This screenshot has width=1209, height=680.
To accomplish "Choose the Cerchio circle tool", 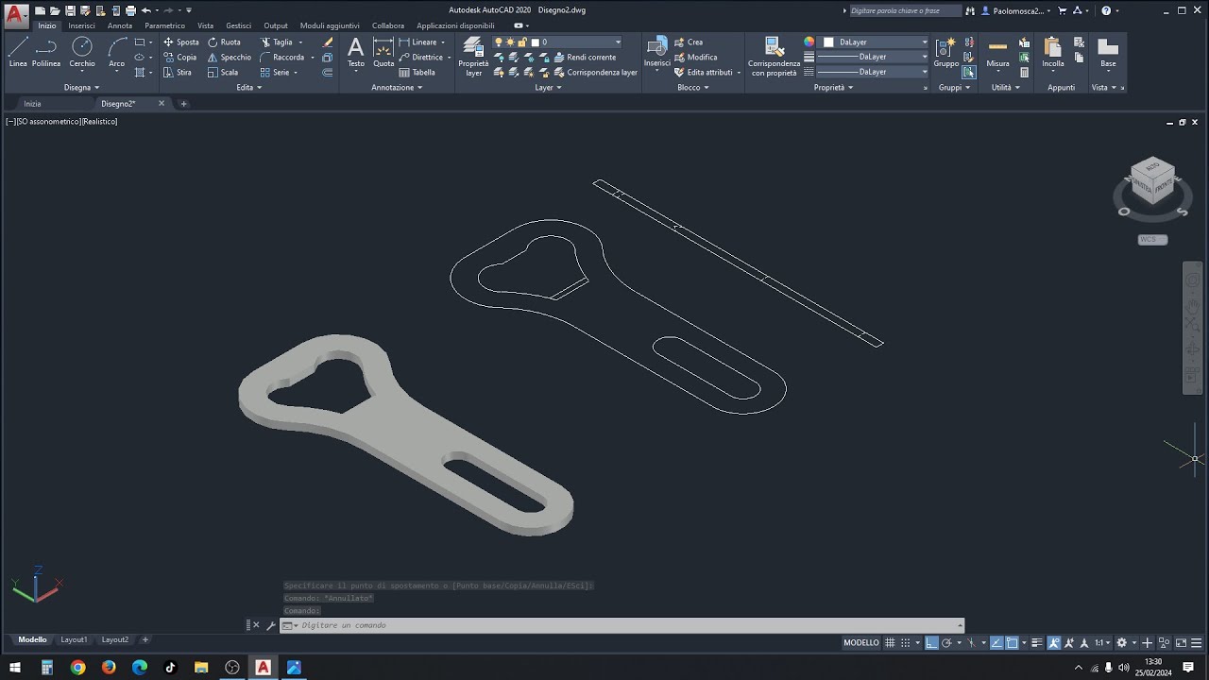I will pyautogui.click(x=82, y=53).
